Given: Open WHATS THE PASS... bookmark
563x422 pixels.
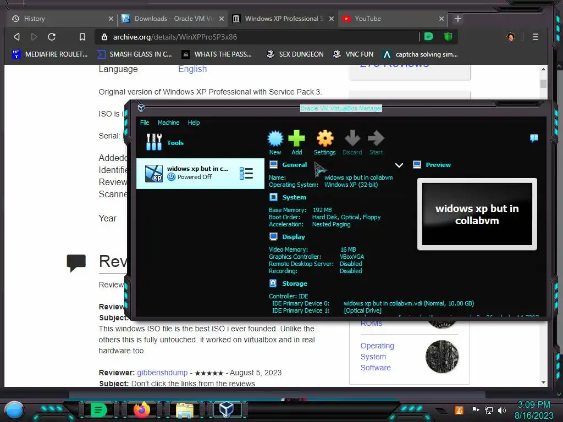Looking at the screenshot, I should coord(217,54).
